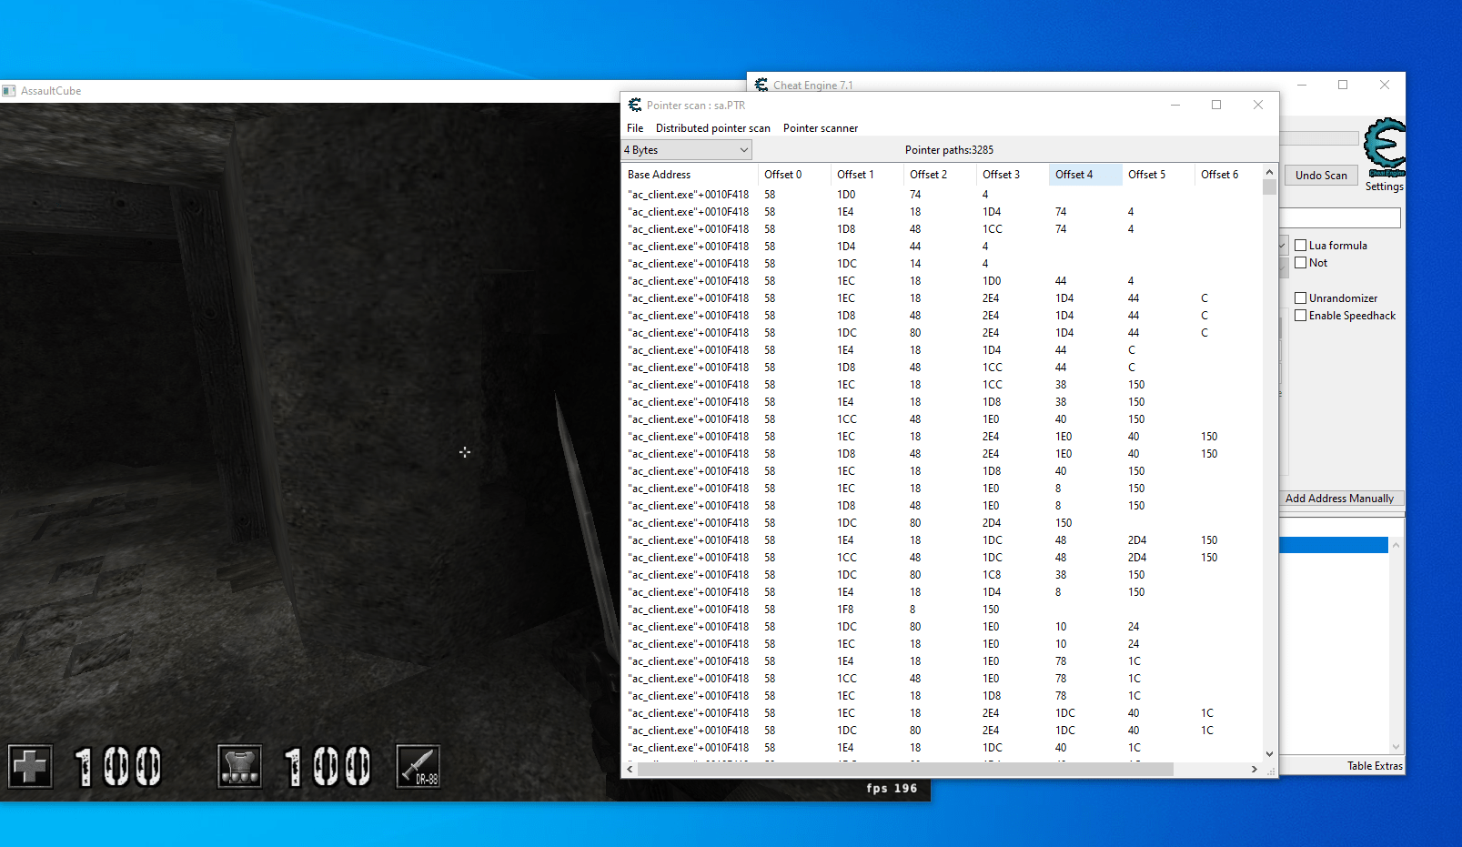Click the AssaultCube window title icon
Viewport: 1462px width, 847px height.
pos(9,91)
